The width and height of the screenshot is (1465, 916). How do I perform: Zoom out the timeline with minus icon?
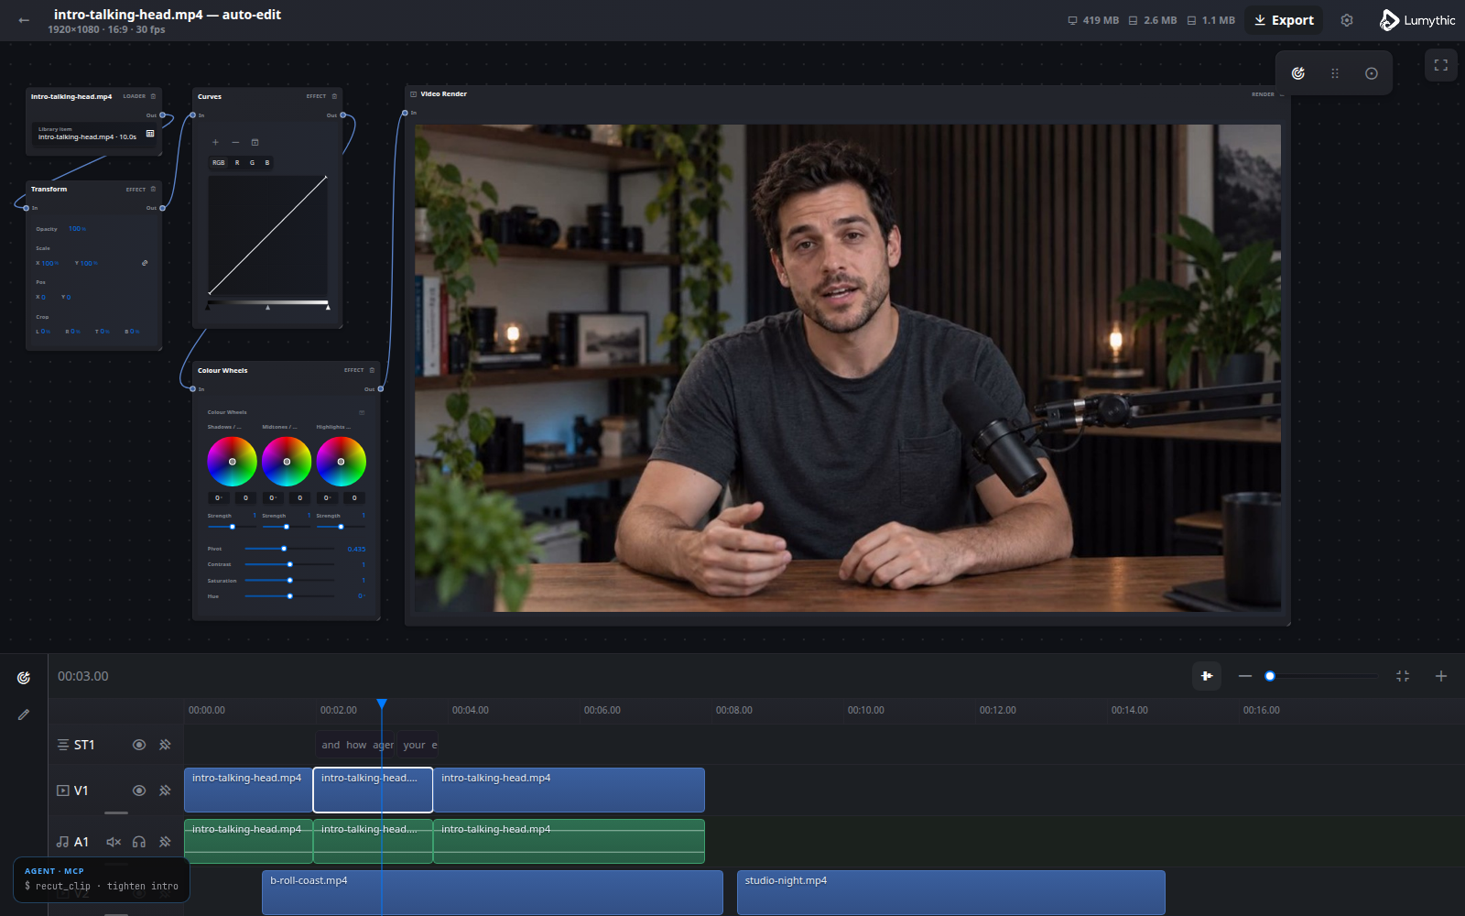coord(1244,676)
